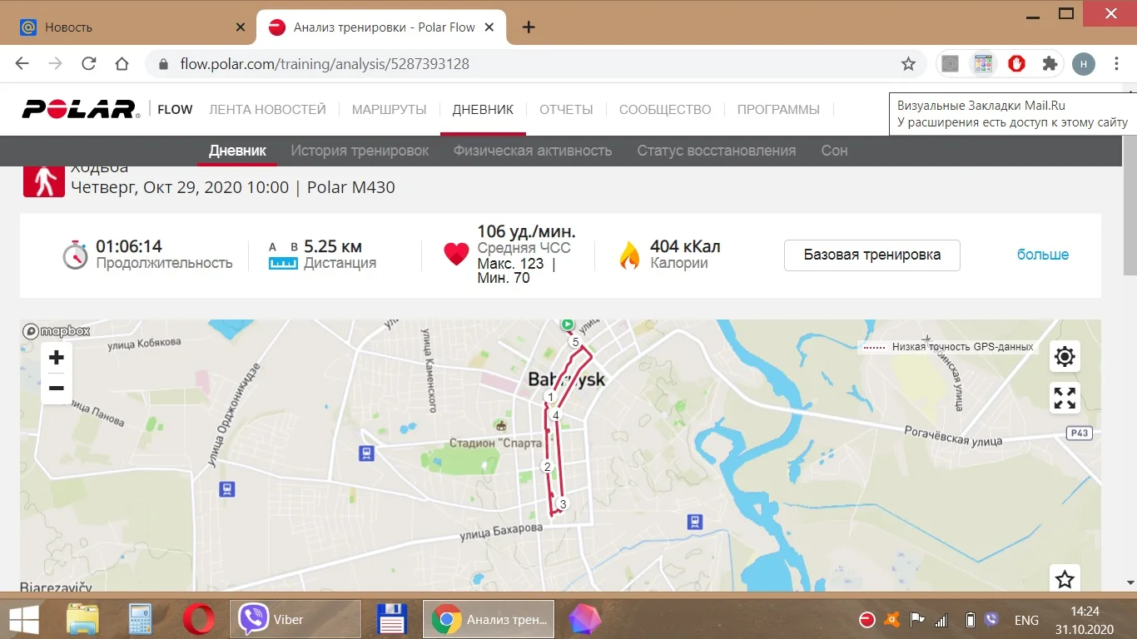Screen dimensions: 1137x639
Task: Click the red walking activity icon
Action: 44,181
